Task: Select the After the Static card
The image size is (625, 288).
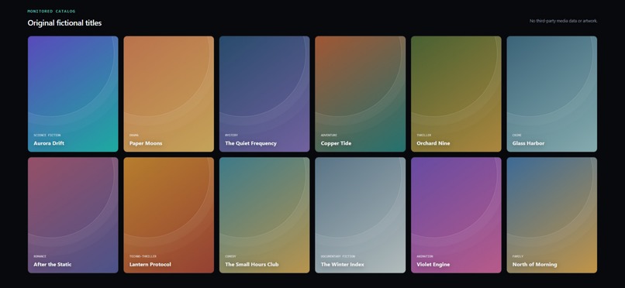Action: tap(73, 215)
